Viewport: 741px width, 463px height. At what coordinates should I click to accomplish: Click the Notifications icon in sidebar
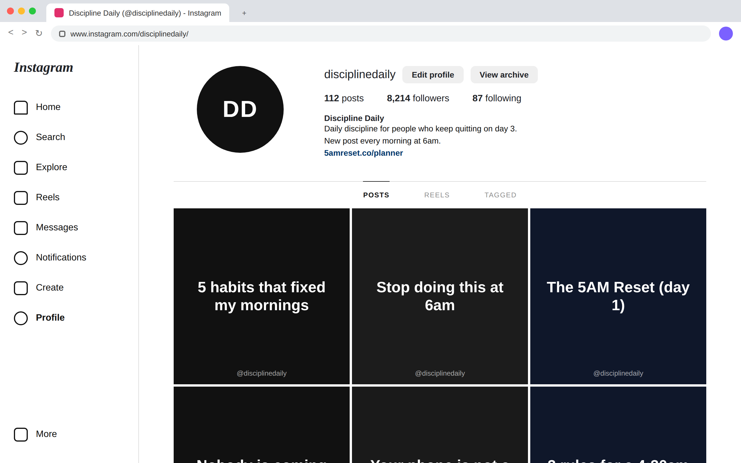[x=21, y=258]
